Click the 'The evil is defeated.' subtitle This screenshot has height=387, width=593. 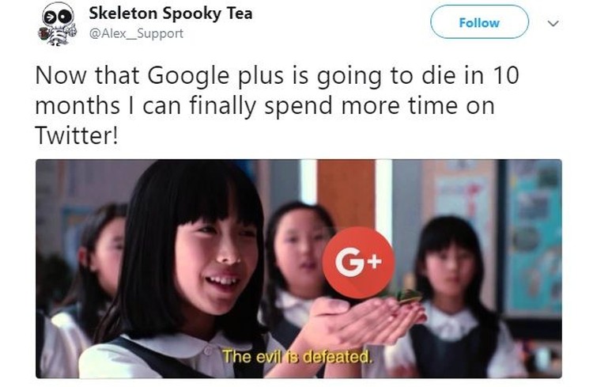(297, 356)
